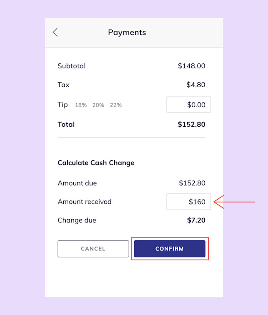Click the Payments header title
This screenshot has width=268, height=315.
(127, 33)
